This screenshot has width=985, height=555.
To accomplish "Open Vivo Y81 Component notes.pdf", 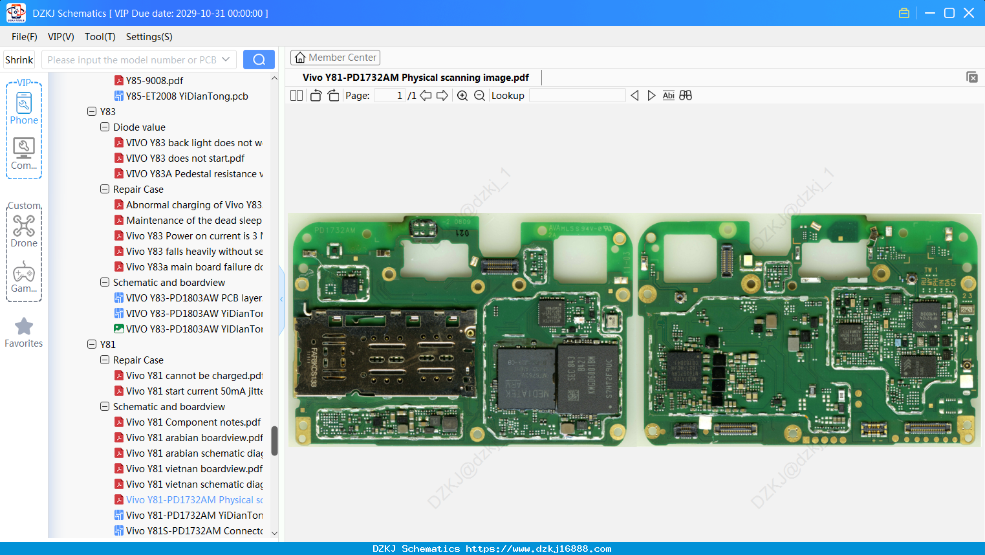I will tap(188, 422).
